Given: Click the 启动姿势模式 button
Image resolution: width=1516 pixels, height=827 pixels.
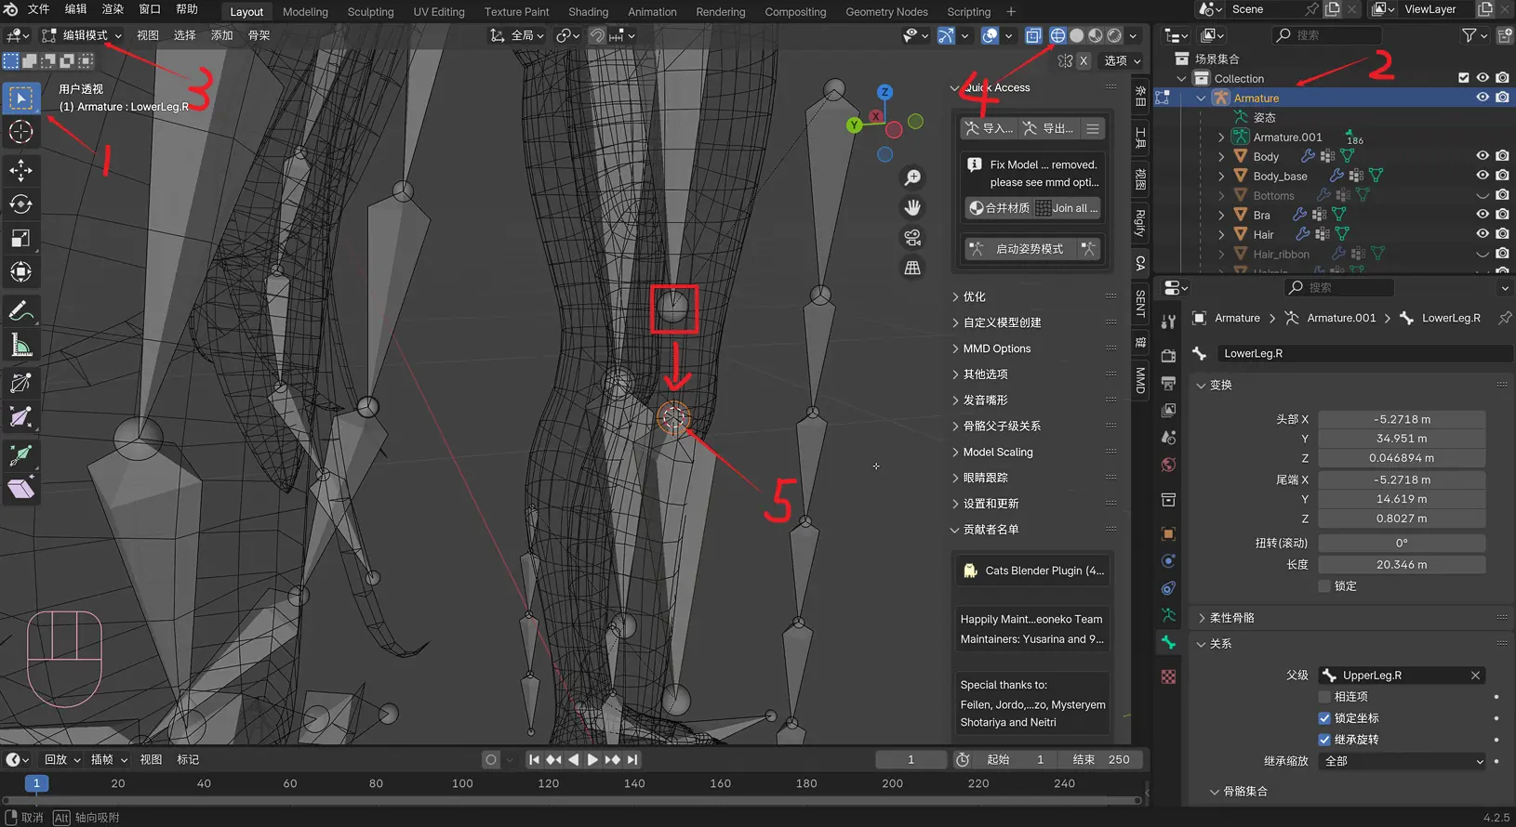Looking at the screenshot, I should (1030, 249).
